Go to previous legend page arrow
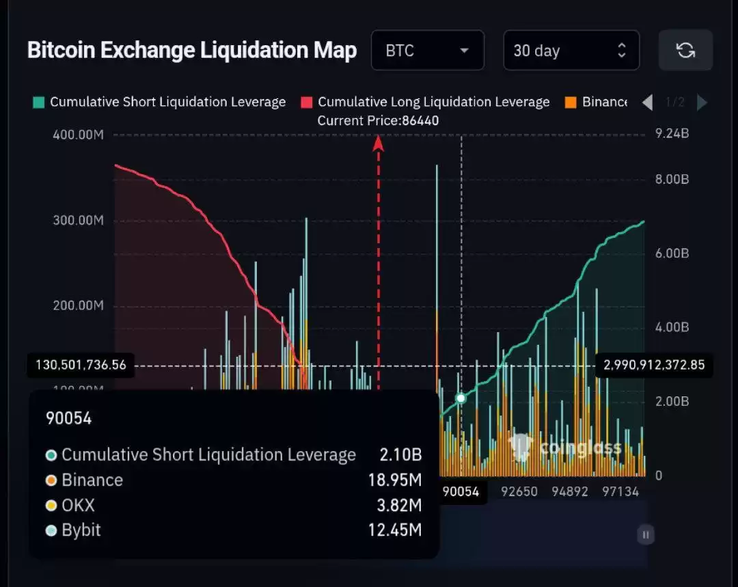Screen dimensions: 738x587 tap(648, 102)
